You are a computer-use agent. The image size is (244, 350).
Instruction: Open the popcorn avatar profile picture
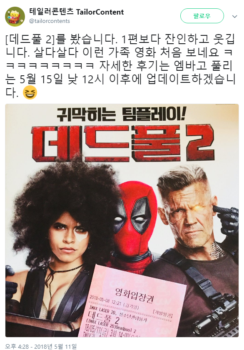(15, 17)
